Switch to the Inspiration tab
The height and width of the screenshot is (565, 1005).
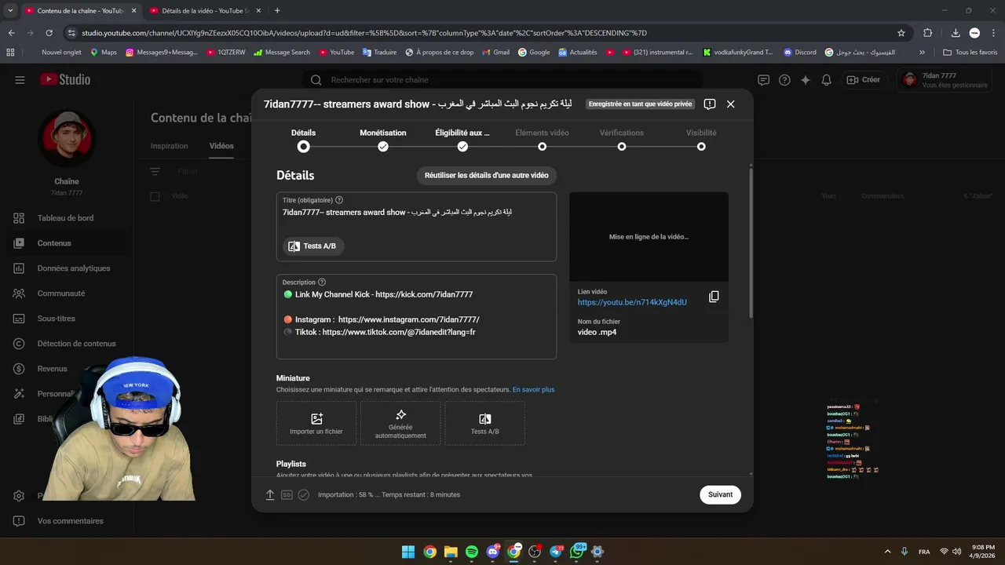tap(170, 146)
